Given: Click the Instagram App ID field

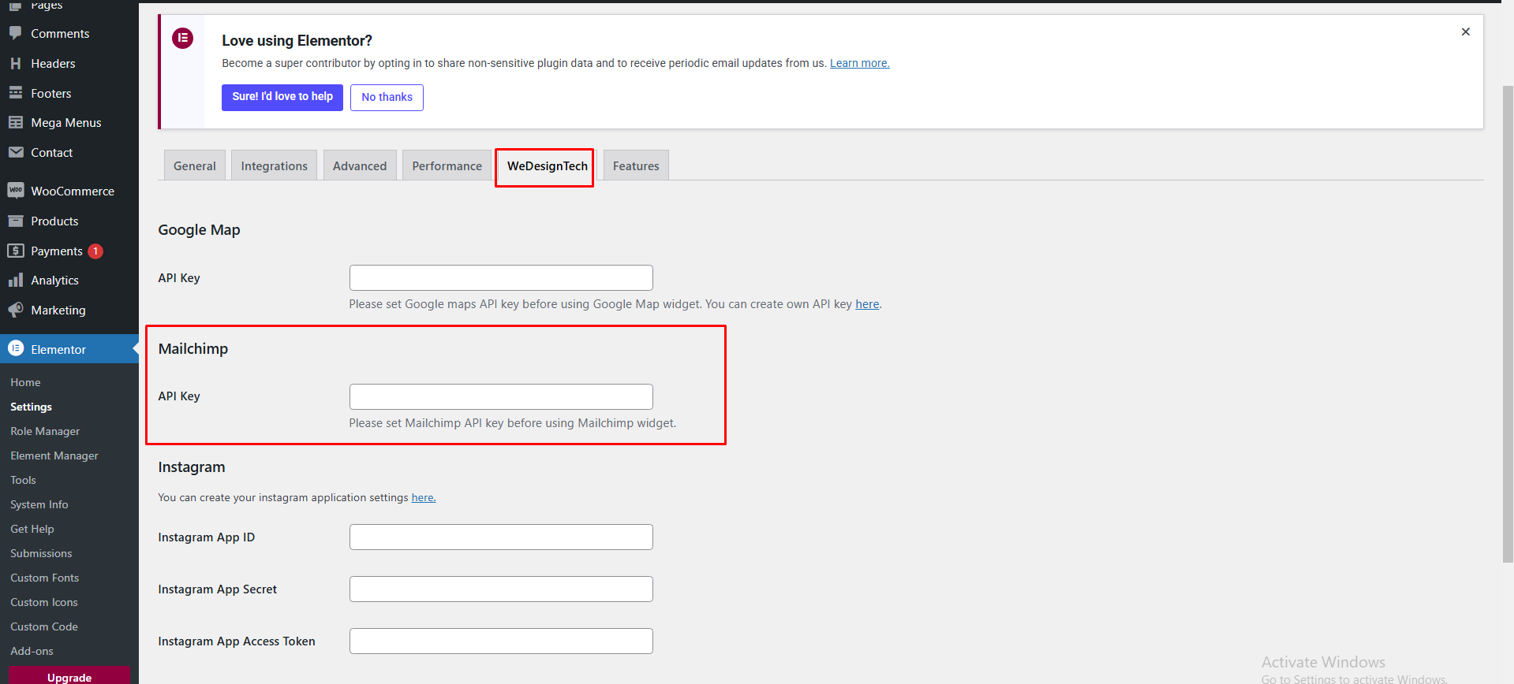Looking at the screenshot, I should [501, 537].
